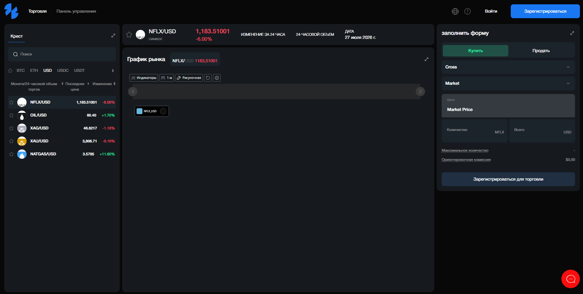Open the Рисуночная drawing tools
This screenshot has height=294, width=583.
(189, 78)
